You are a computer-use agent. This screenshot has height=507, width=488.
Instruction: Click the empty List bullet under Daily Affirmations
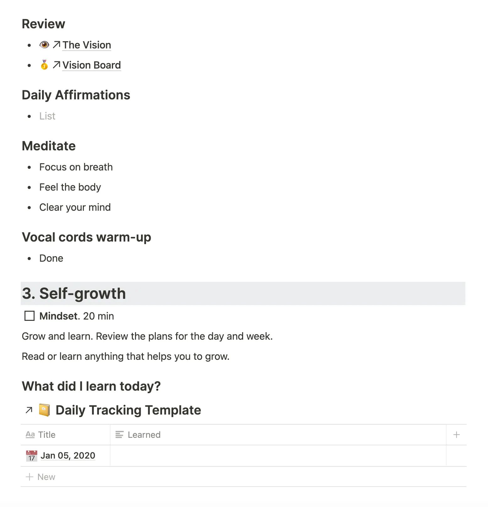pyautogui.click(x=47, y=116)
